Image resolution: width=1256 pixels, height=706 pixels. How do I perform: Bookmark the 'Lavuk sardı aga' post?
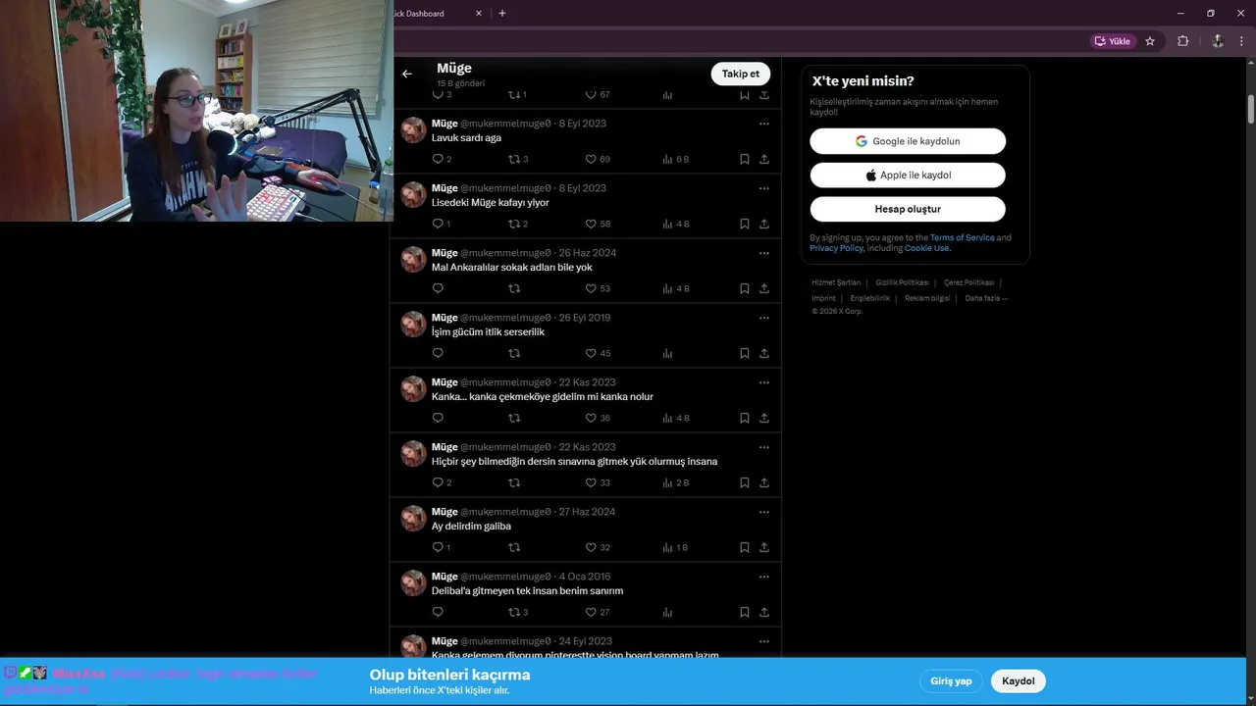(x=745, y=159)
